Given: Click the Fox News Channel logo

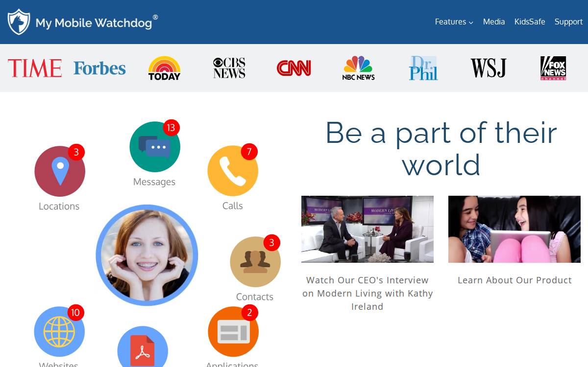Looking at the screenshot, I should click(553, 68).
